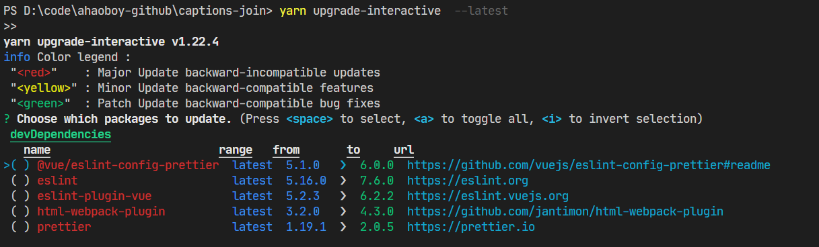Click the arrow between 5.16.0 and 7.6.0
Image resolution: width=819 pixels, height=247 pixels.
(x=343, y=181)
